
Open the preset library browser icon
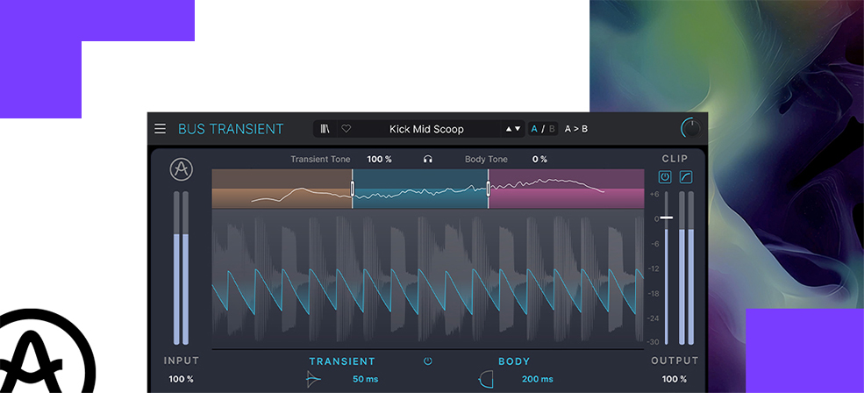(x=325, y=129)
